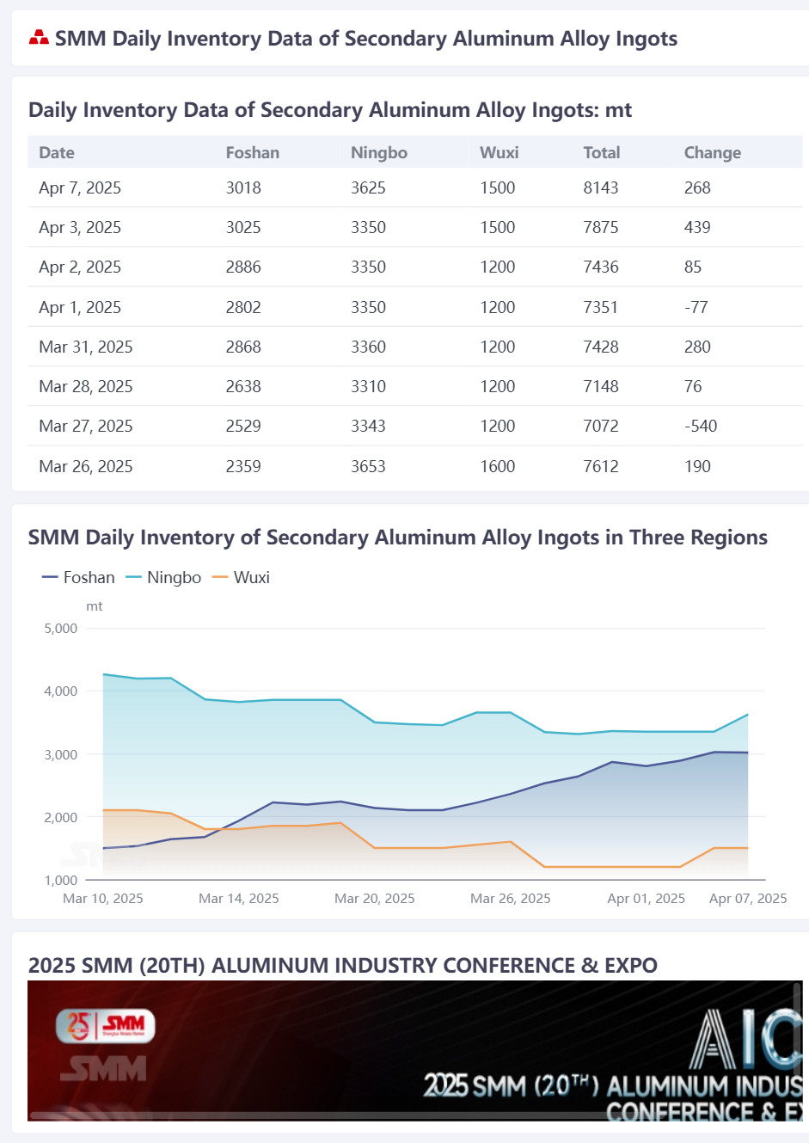Click the SMM Daily Inventory Data page title

pos(365,39)
